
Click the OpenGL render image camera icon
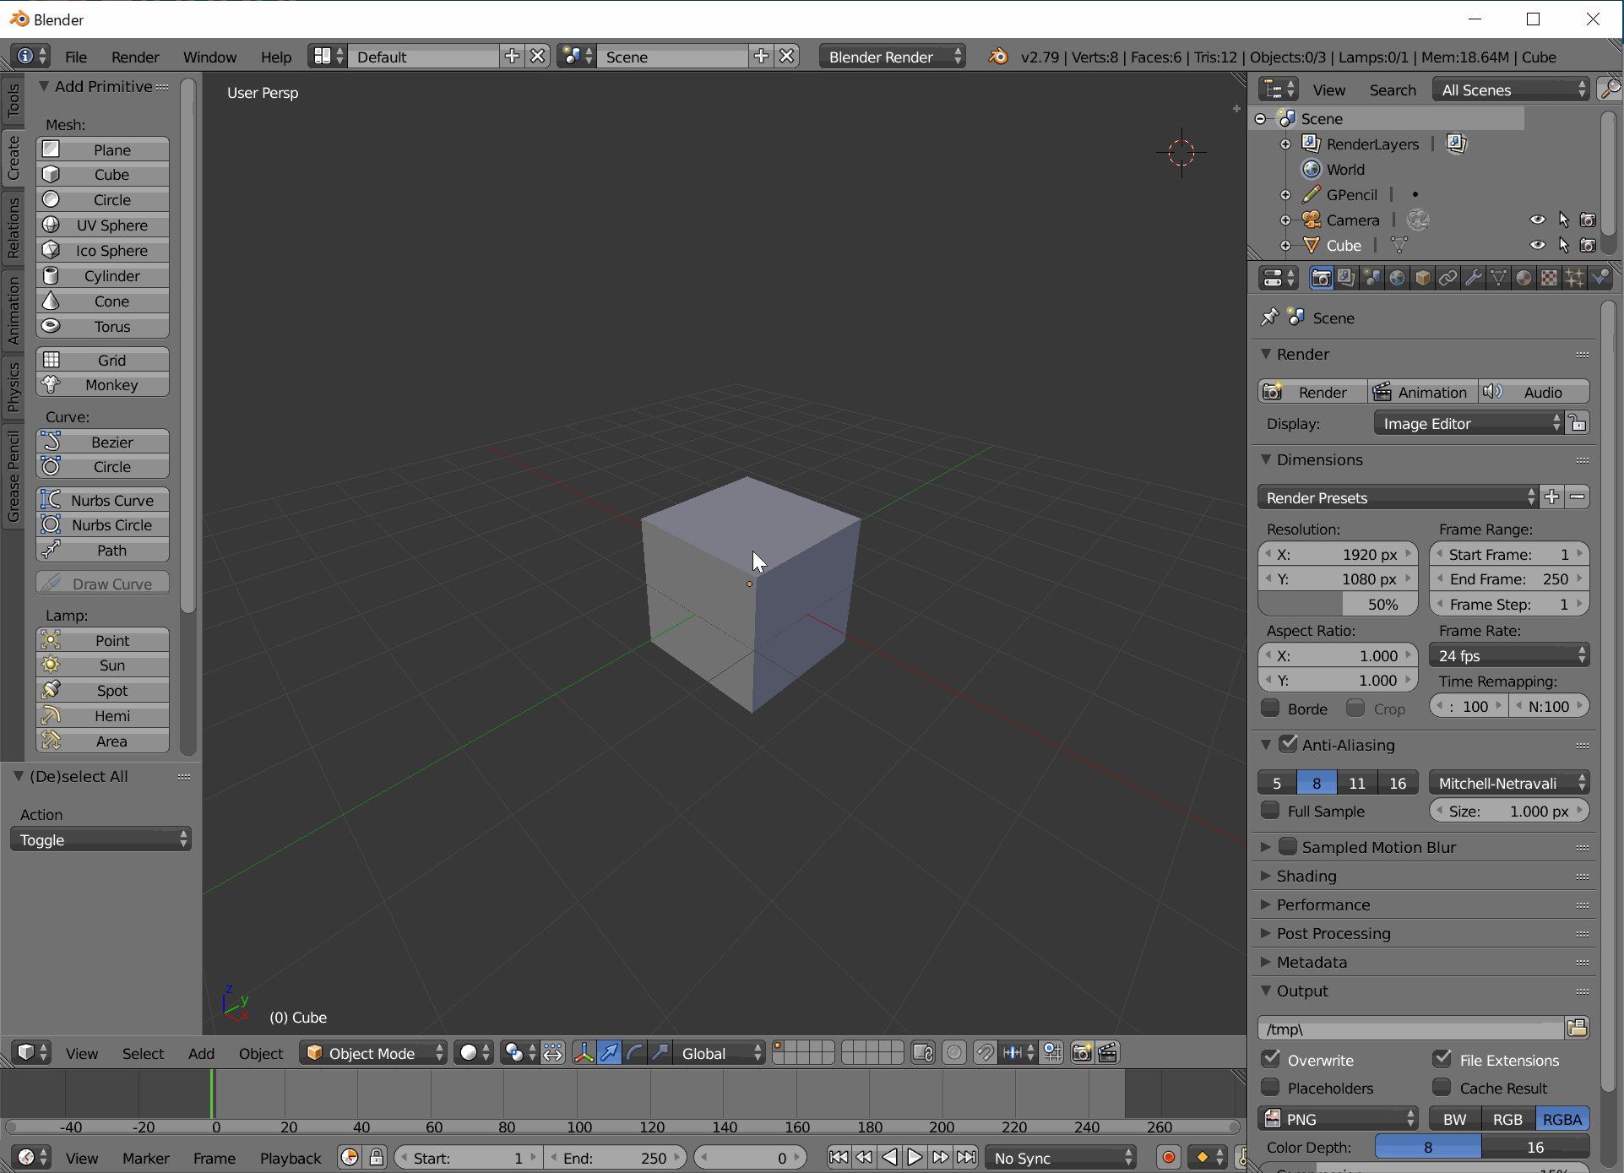[1081, 1052]
